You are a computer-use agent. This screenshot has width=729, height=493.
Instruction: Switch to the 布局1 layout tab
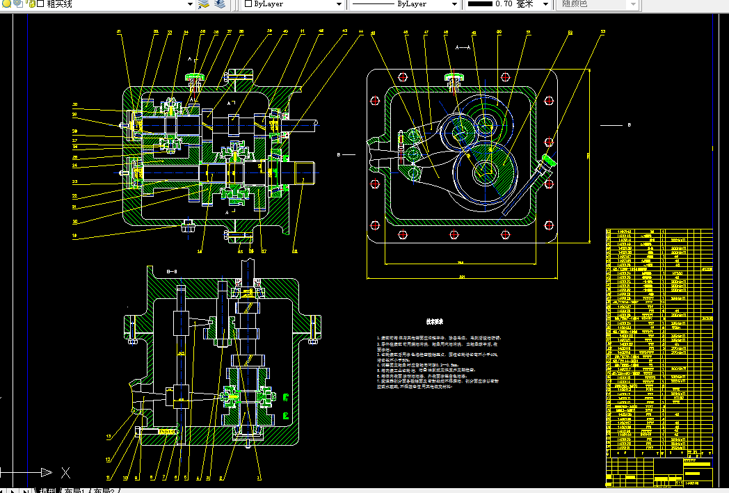click(75, 490)
